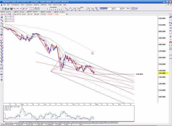The width and height of the screenshot is (172, 126).
Task: Click Wave Bands number 5
Action: coord(56,9)
